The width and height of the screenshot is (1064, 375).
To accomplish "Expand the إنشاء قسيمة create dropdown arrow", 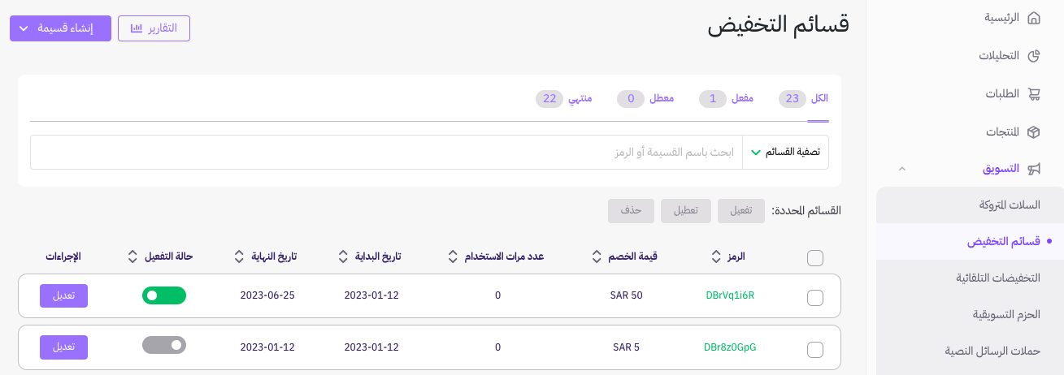I will [x=24, y=28].
